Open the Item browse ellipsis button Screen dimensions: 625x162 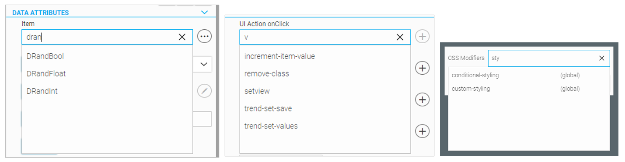[x=204, y=37]
